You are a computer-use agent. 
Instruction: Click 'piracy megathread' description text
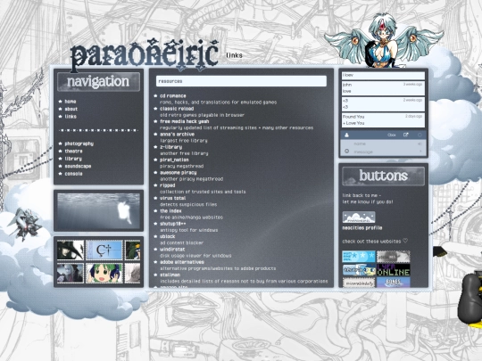[182, 166]
